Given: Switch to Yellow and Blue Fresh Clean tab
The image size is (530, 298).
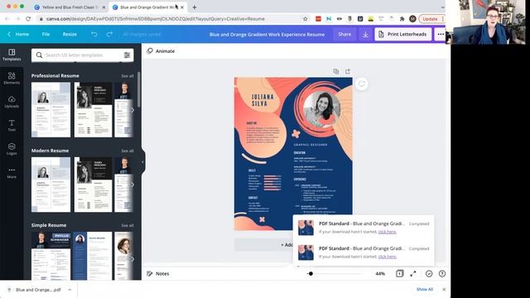Looking at the screenshot, I should 70,7.
